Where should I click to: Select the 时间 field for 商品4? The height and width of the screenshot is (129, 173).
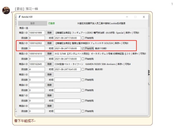pos(67,69)
